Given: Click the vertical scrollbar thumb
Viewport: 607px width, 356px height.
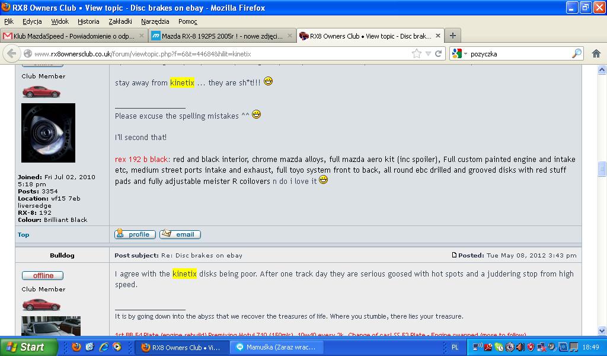Looking at the screenshot, I should tap(602, 169).
